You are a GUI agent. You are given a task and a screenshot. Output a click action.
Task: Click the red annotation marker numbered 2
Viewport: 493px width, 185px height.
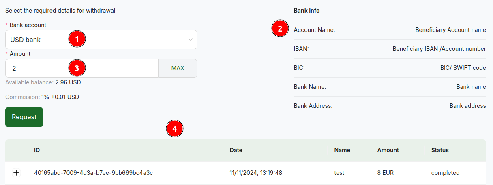coord(280,29)
